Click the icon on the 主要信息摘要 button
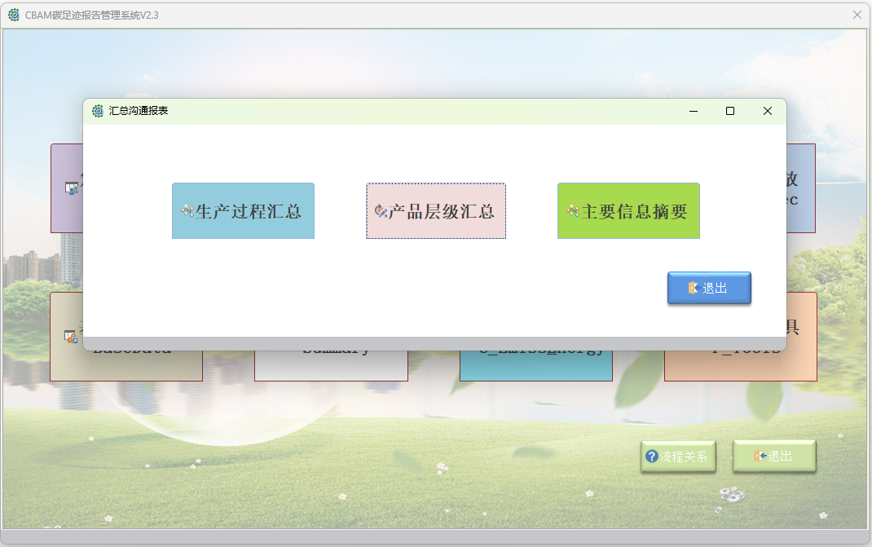Screen dimensions: 872x547 coord(571,210)
